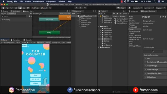Toggle Stats overlay
The image size is (167, 94).
point(63,43)
